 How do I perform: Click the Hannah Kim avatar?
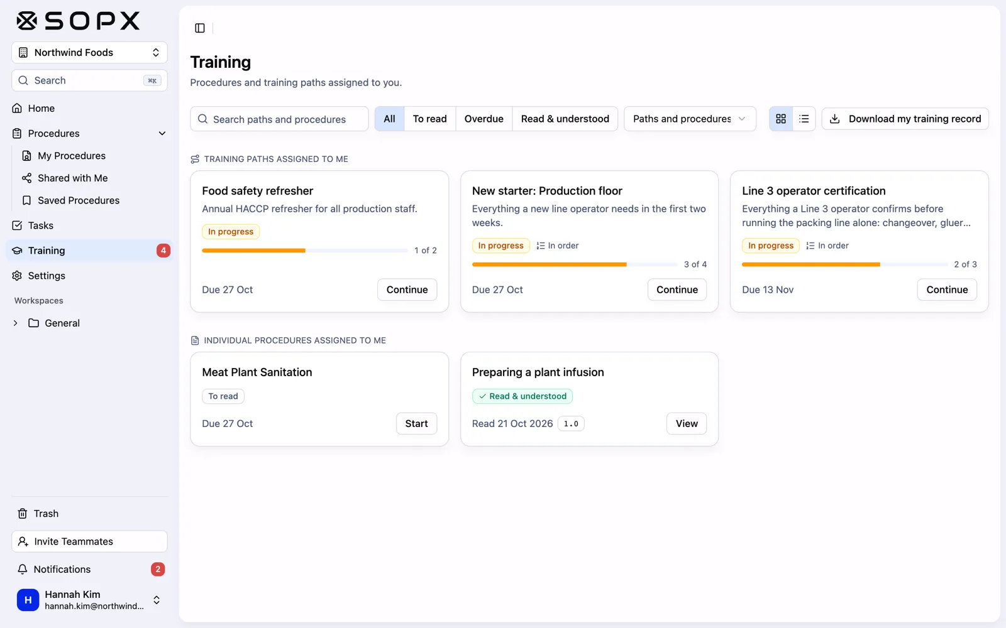point(28,600)
